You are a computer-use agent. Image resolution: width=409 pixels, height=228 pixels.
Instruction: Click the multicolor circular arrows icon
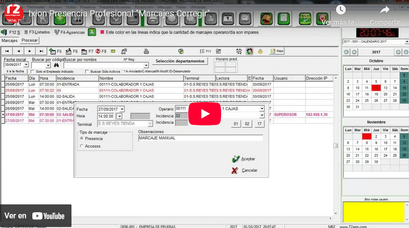250,51
